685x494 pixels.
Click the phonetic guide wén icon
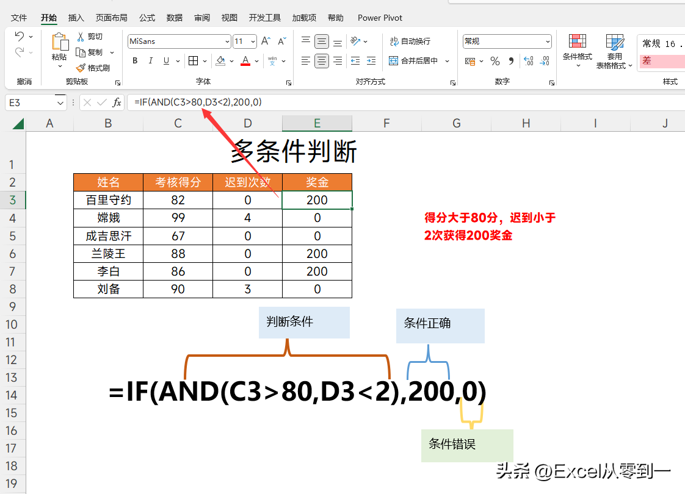pyautogui.click(x=272, y=60)
